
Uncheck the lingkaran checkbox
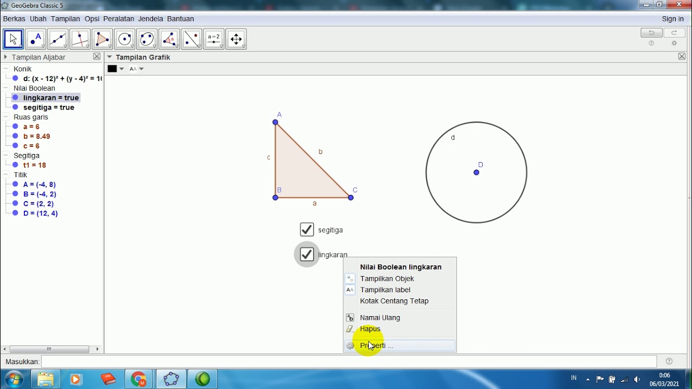[307, 254]
